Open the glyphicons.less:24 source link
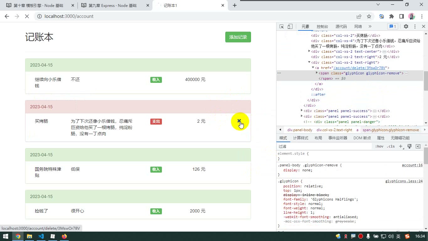Image resolution: width=428 pixels, height=241 pixels. click(x=404, y=181)
